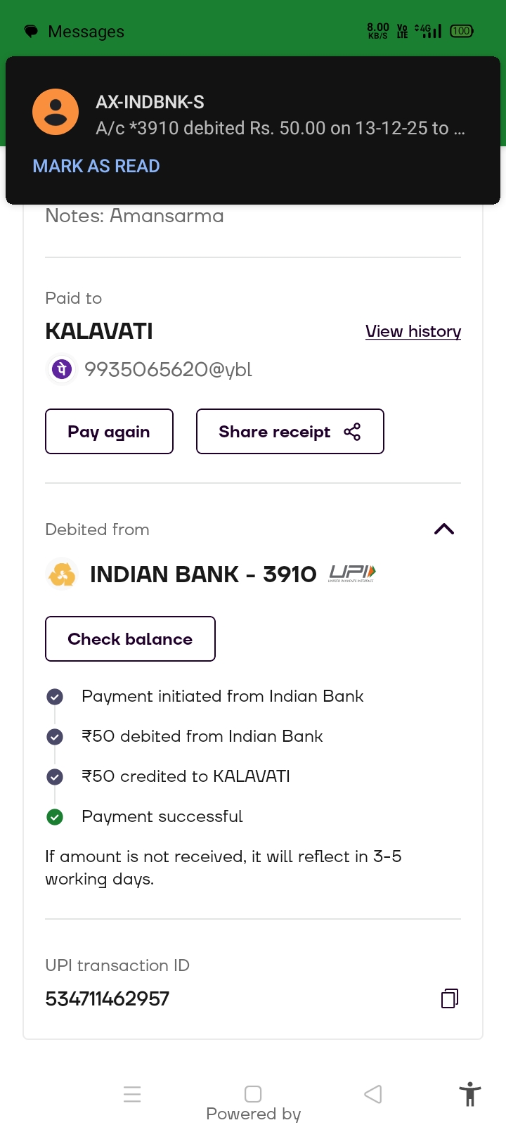Tap the Share receipt button
This screenshot has width=506, height=1125.
tap(290, 432)
